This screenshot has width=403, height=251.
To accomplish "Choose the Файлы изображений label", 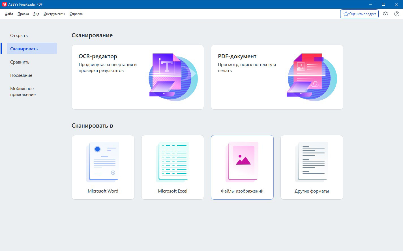I will 242,191.
